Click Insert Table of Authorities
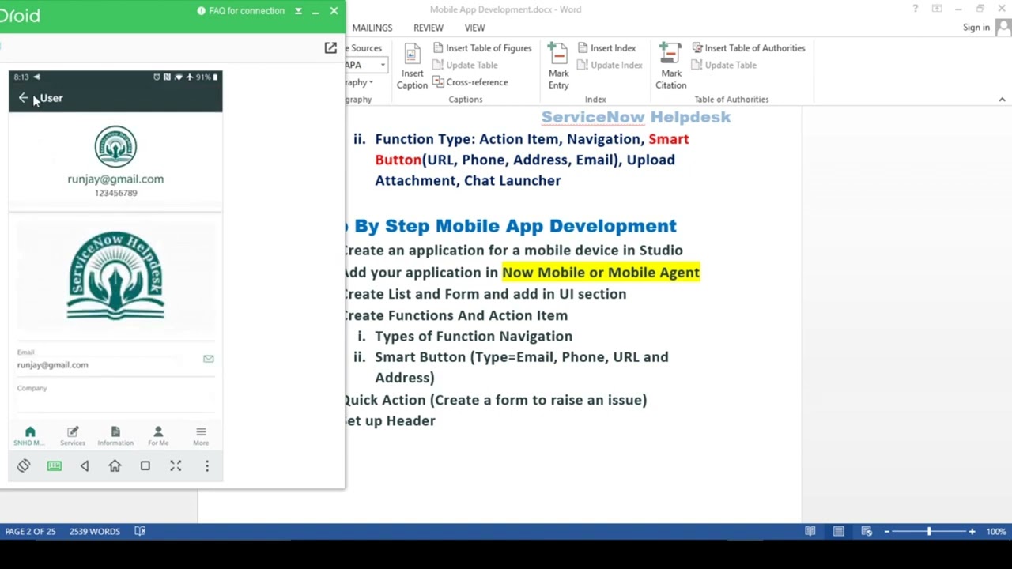 [x=748, y=48]
